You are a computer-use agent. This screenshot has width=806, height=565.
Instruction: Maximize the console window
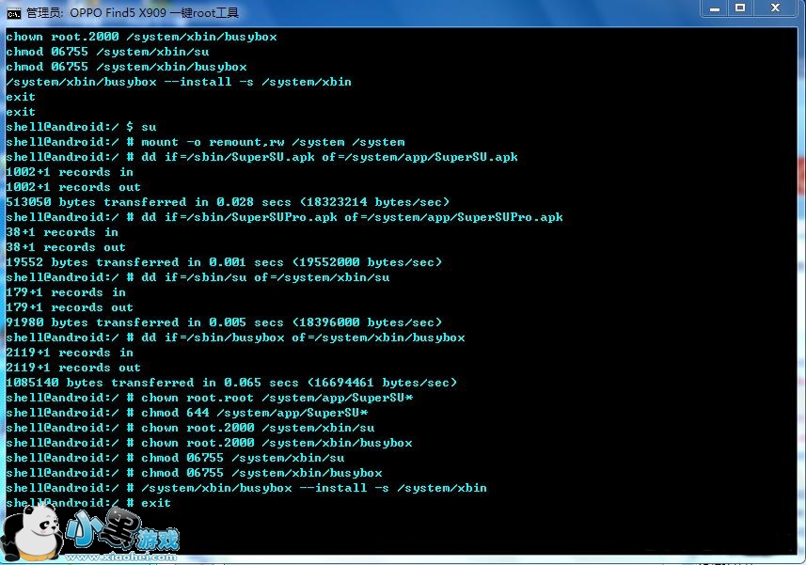[740, 8]
